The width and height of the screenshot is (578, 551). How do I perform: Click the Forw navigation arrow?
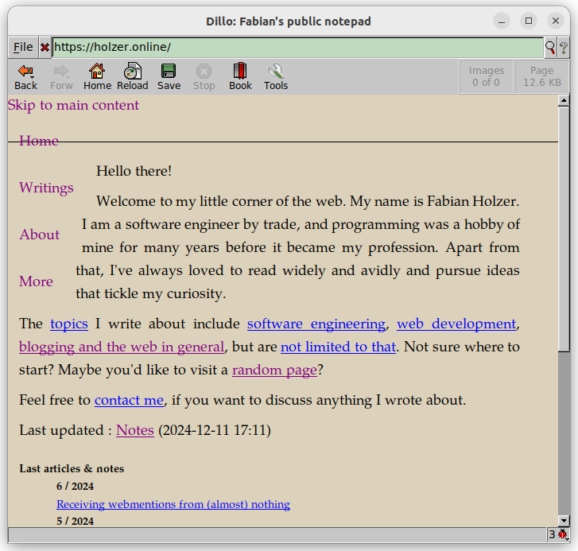click(x=61, y=77)
